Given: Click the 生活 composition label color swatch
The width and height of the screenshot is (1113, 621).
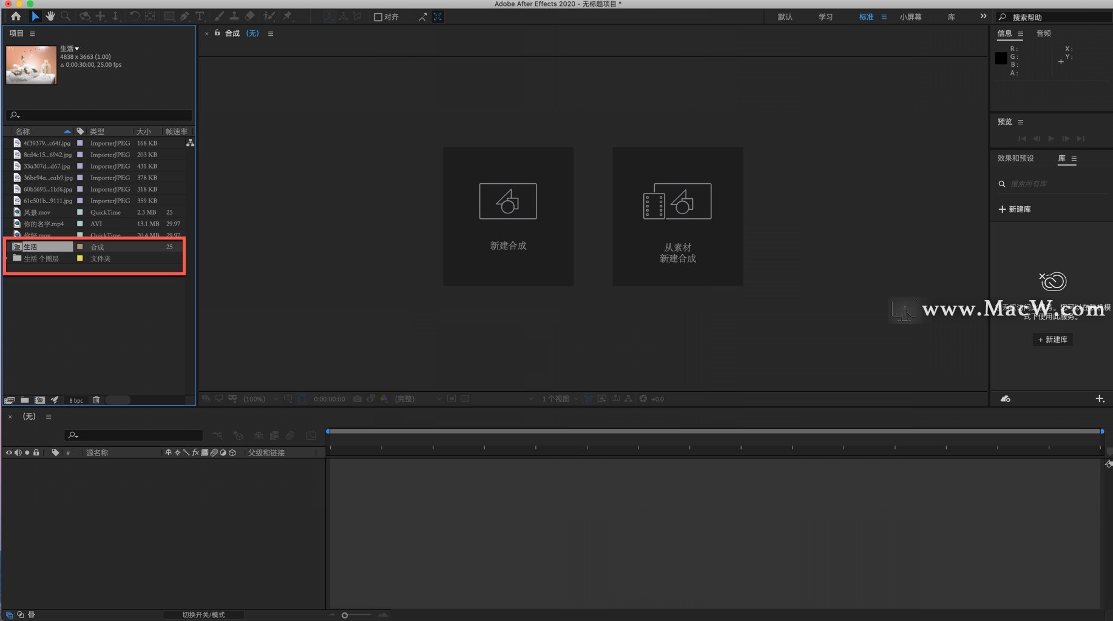Looking at the screenshot, I should tap(79, 247).
